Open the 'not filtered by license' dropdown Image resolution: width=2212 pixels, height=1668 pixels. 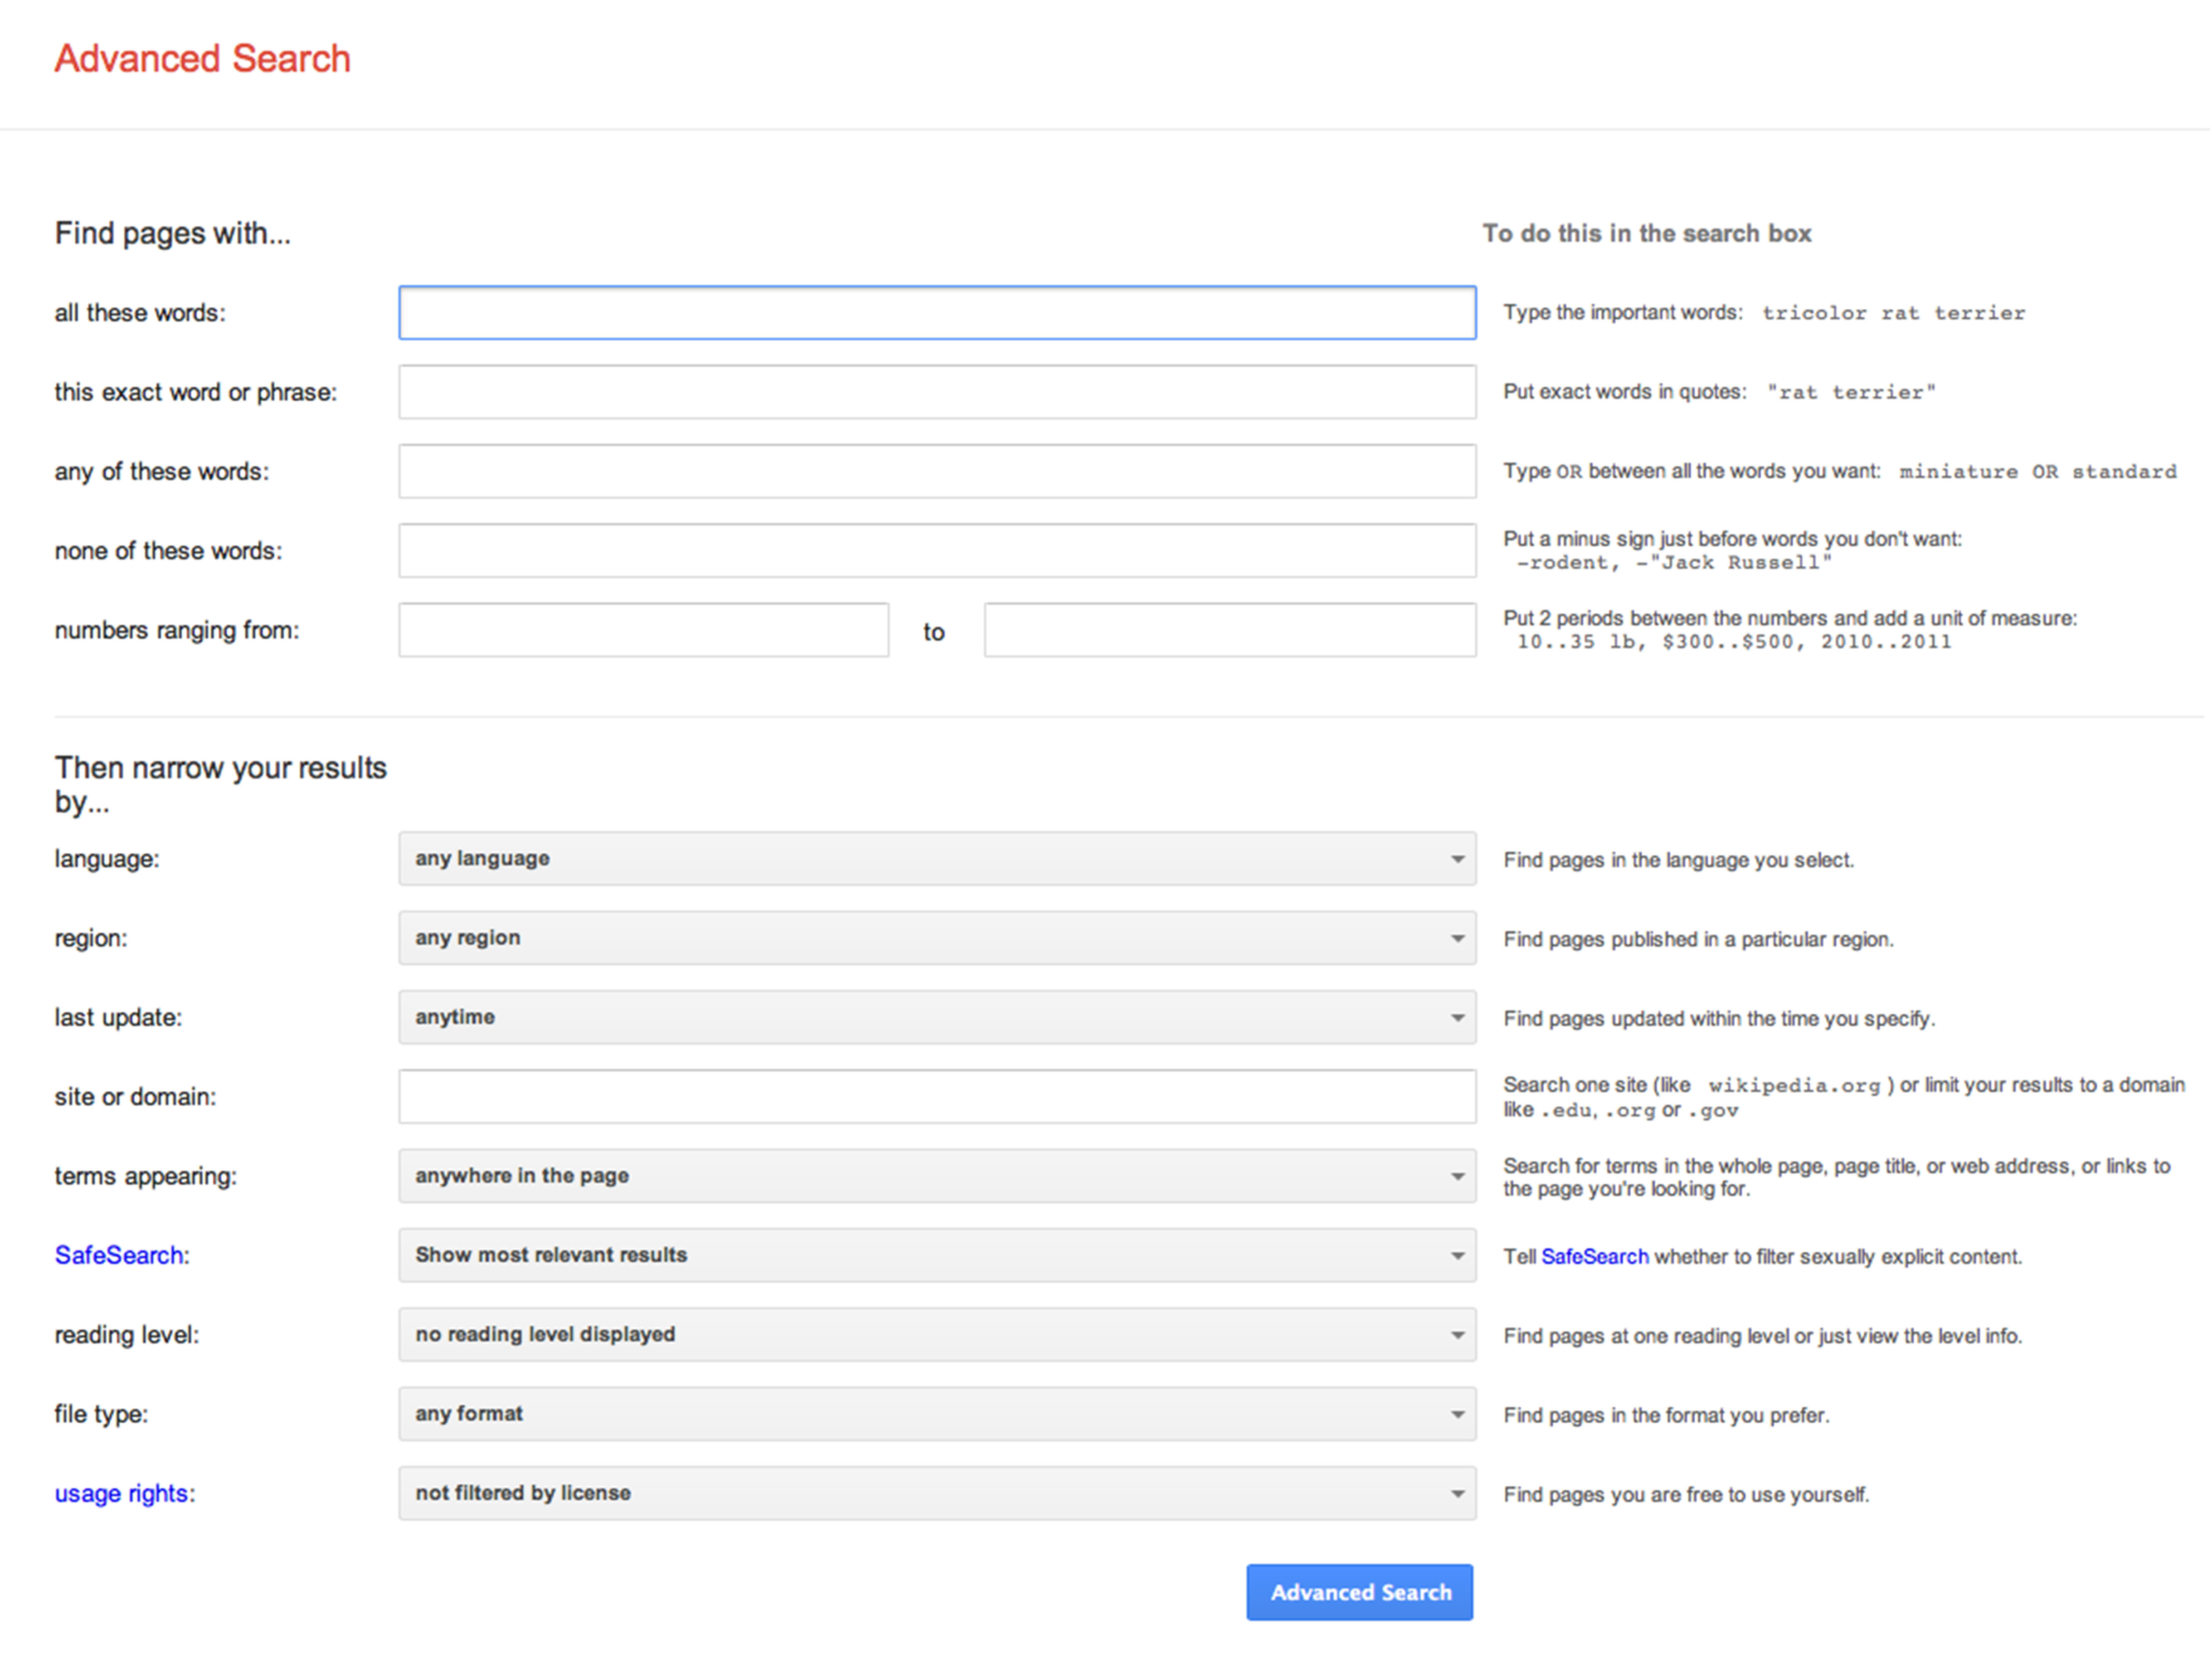(936, 1493)
